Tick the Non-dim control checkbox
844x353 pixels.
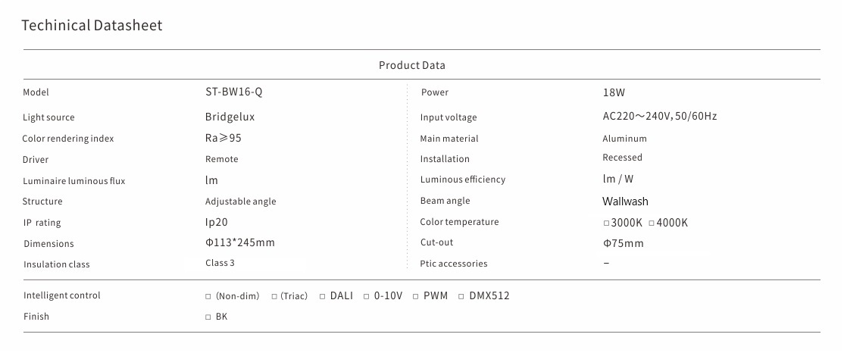[x=208, y=296]
